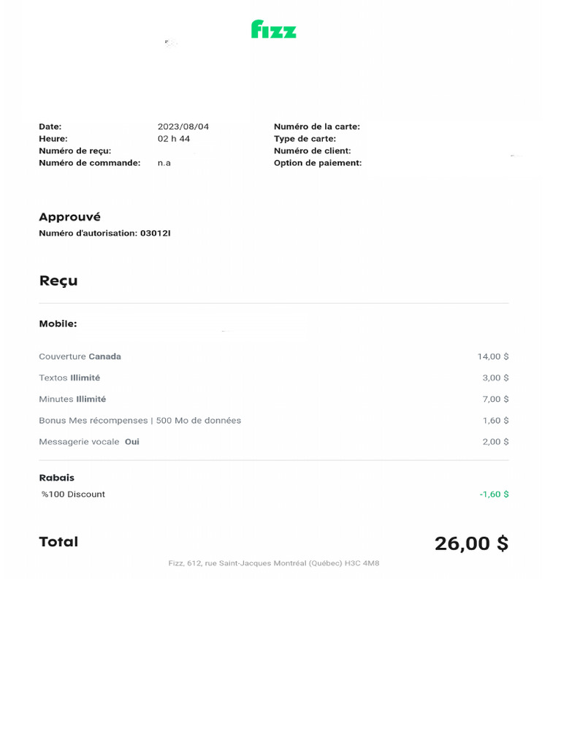This screenshot has width=561, height=748.
Task: Click the Approuvé status heading
Action: pyautogui.click(x=69, y=217)
